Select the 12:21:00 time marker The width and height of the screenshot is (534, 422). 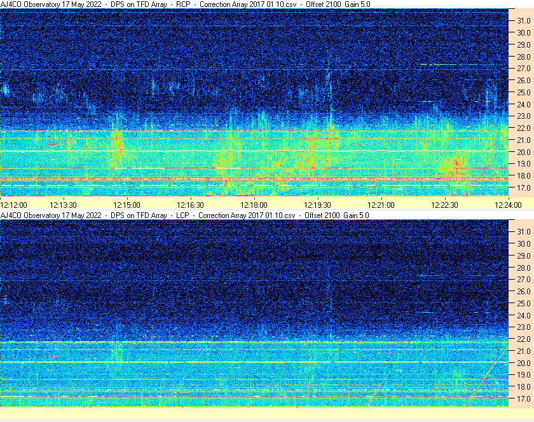click(381, 205)
